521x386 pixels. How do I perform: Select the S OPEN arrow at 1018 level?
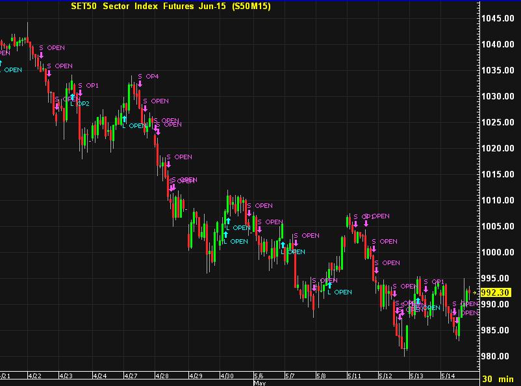point(168,164)
